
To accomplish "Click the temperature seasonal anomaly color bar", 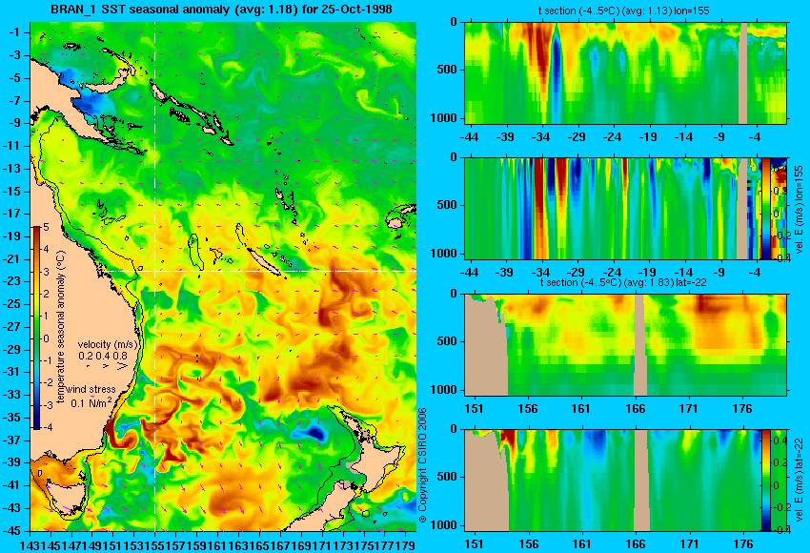I will 37,328.
